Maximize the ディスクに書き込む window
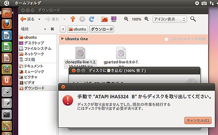Image resolution: width=218 pixels, height=135 pixels. [x=83, y=70]
